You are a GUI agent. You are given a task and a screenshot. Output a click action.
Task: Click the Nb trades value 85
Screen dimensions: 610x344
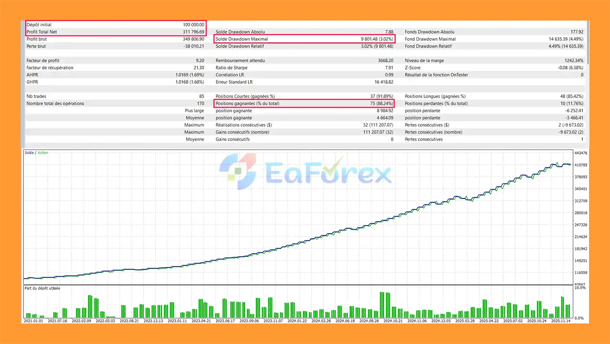click(202, 96)
